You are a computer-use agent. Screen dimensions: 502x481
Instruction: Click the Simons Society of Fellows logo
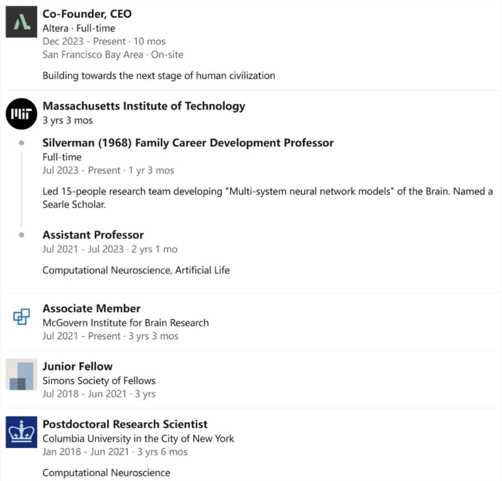(x=22, y=374)
